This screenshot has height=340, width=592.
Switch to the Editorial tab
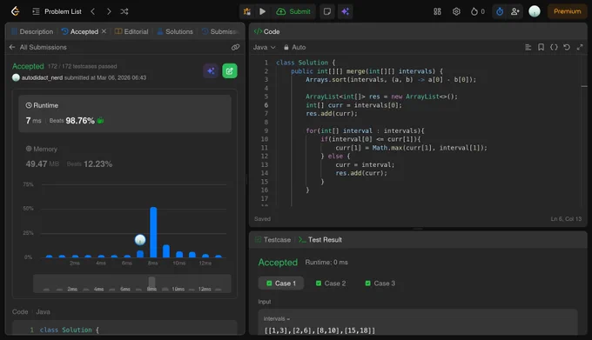pyautogui.click(x=131, y=31)
